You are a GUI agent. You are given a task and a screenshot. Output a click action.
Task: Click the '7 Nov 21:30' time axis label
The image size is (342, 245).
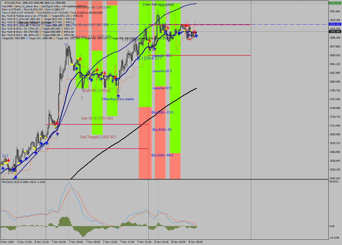coord(144,242)
